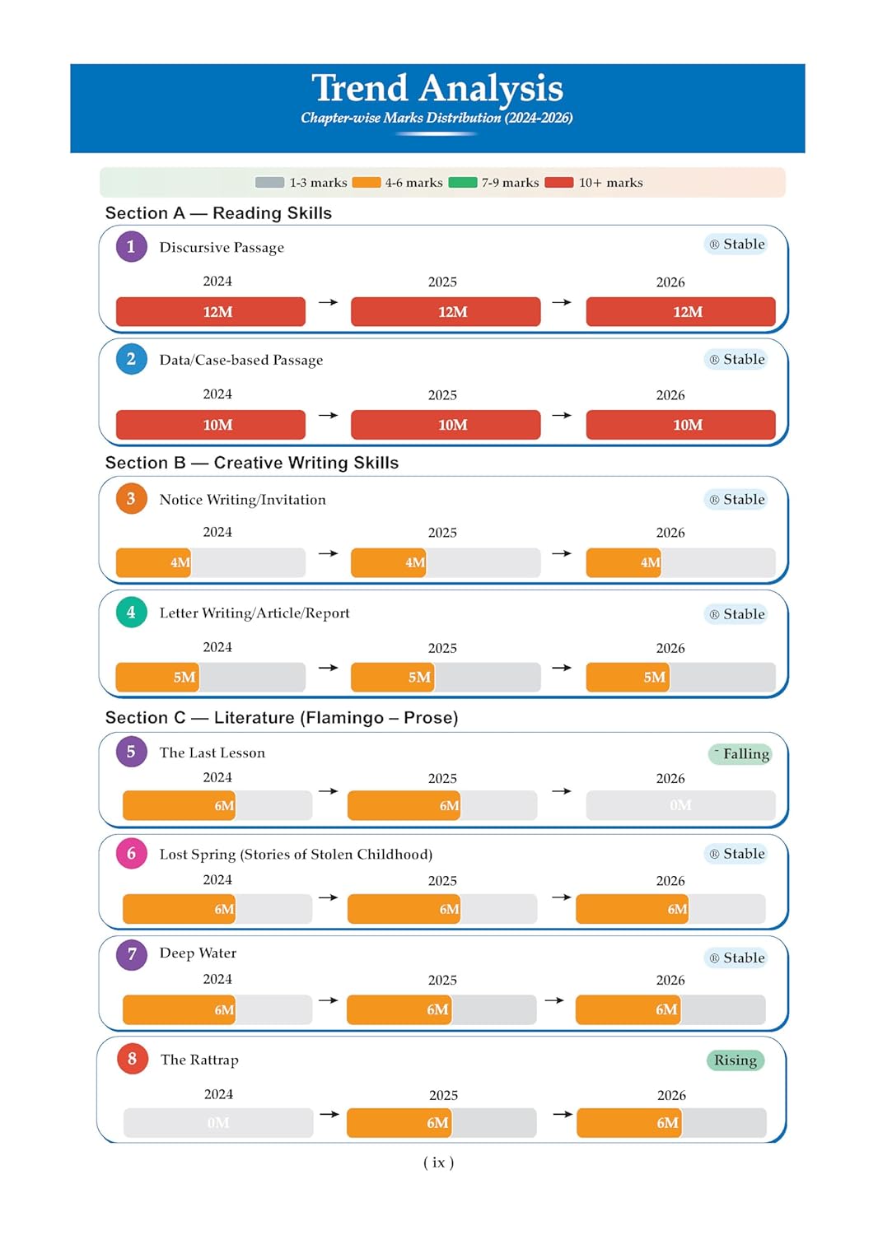
Task: Click the 2026 0M bar for The Last Lesson
Action: pos(680,805)
